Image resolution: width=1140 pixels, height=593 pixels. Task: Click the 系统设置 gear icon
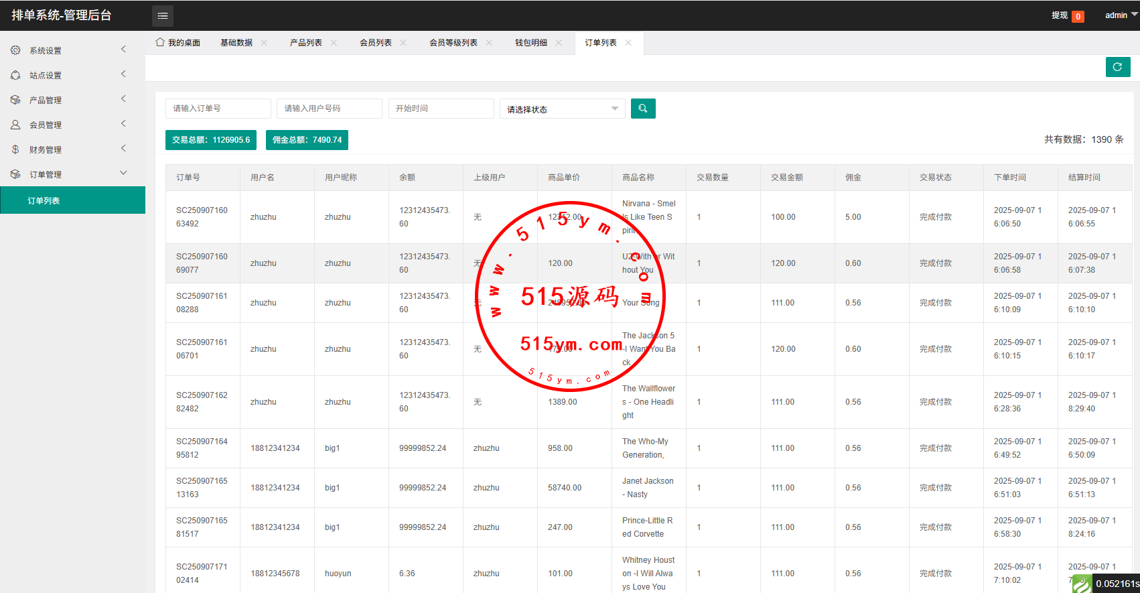coord(15,50)
